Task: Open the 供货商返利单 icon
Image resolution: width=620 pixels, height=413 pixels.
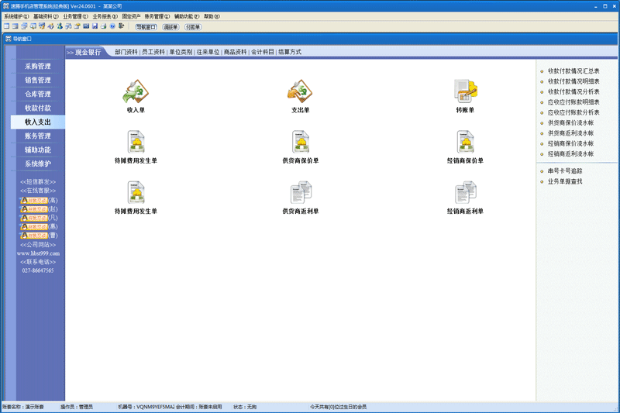Action: [x=300, y=192]
